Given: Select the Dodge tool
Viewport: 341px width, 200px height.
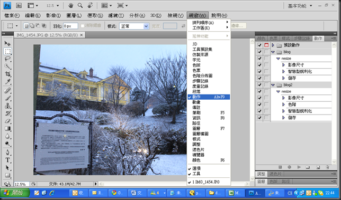Looking at the screenshot, I should tap(7, 144).
